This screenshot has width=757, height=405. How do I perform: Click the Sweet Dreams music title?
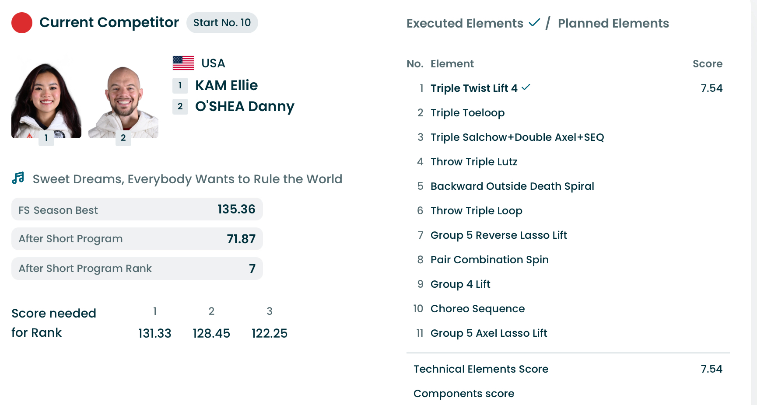187,179
